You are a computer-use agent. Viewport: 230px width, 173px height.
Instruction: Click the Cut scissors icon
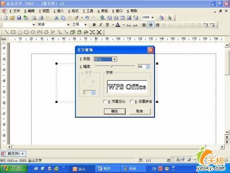57,18
